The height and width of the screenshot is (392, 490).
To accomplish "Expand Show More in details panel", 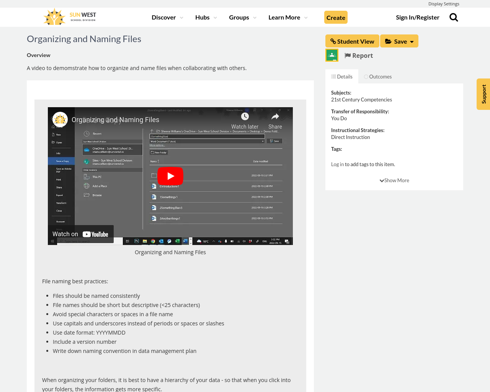I will (394, 180).
